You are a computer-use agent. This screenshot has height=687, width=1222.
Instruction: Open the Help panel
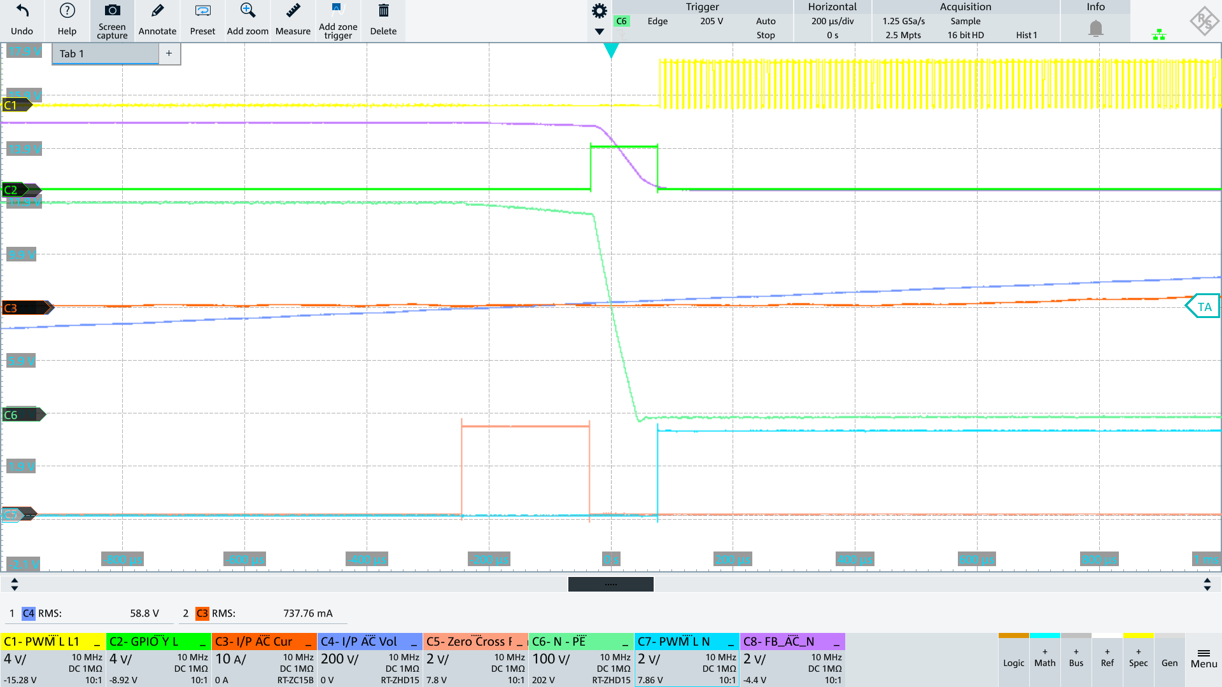point(66,20)
